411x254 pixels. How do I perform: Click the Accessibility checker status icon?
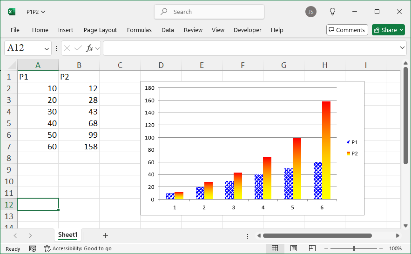coord(47,248)
